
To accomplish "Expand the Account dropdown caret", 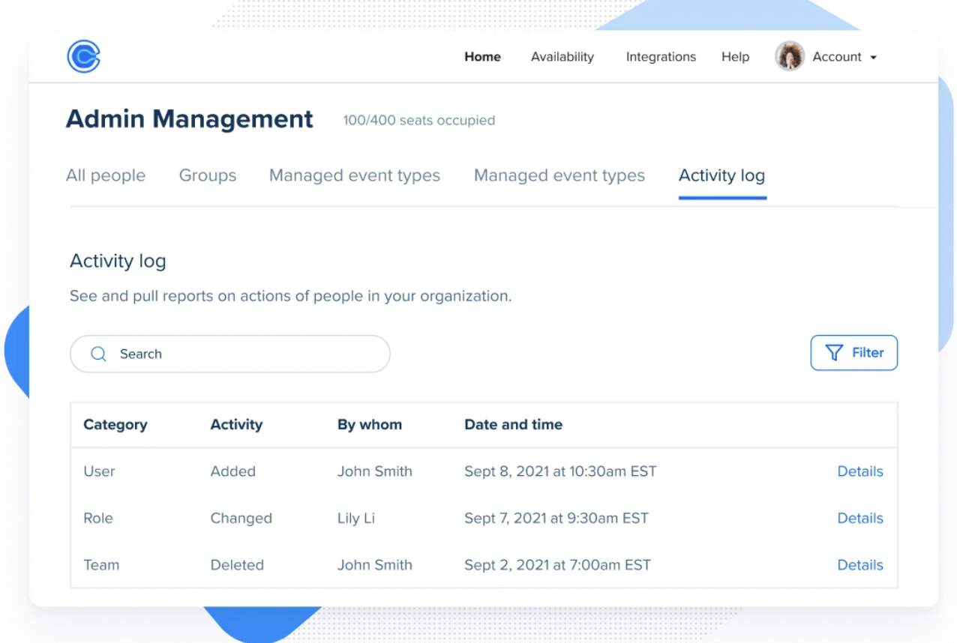I will (873, 58).
